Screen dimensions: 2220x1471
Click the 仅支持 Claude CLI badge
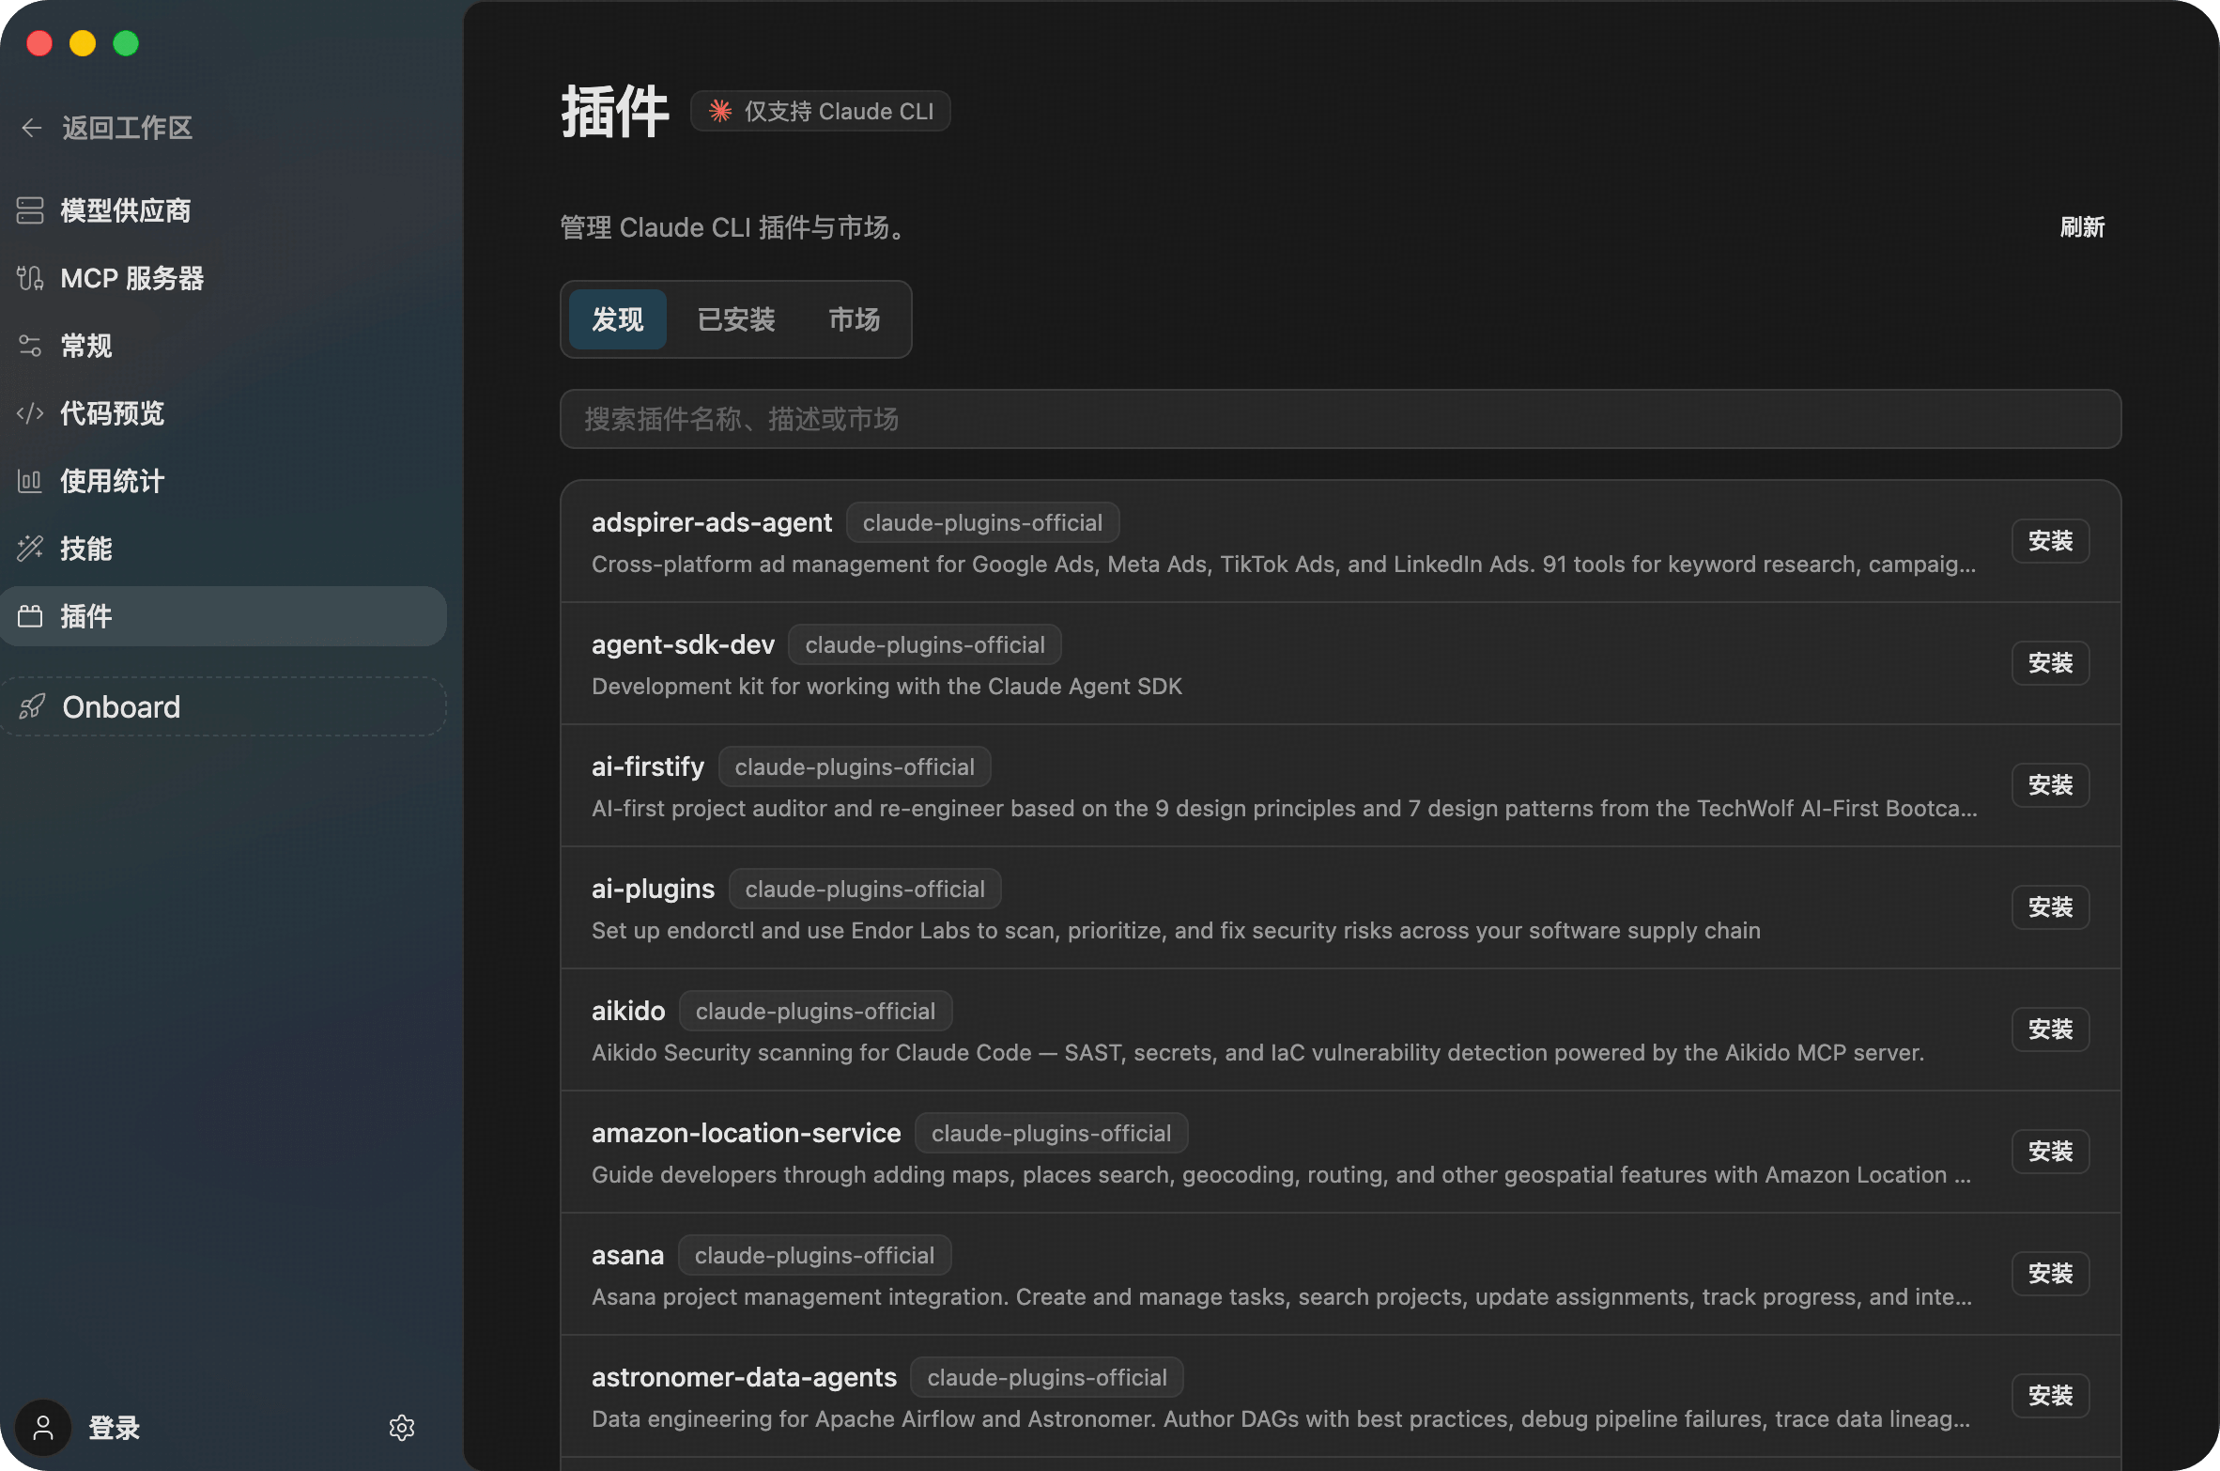pyautogui.click(x=820, y=112)
